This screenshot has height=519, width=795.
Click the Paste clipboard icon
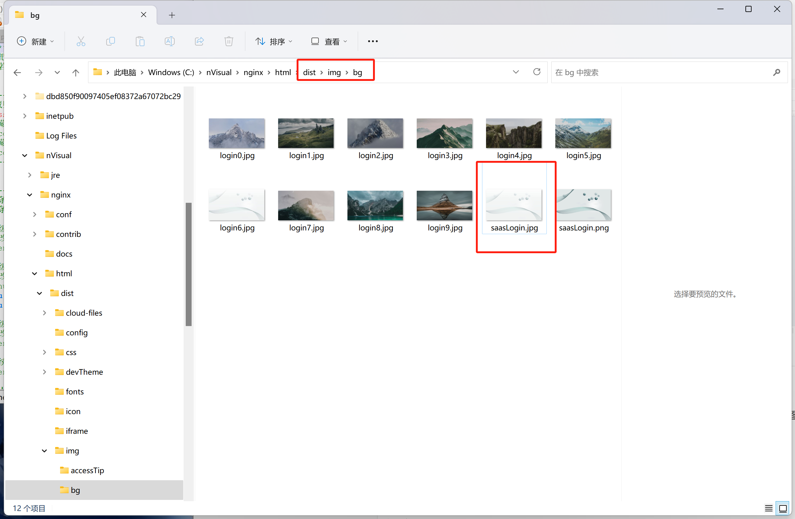click(x=140, y=41)
